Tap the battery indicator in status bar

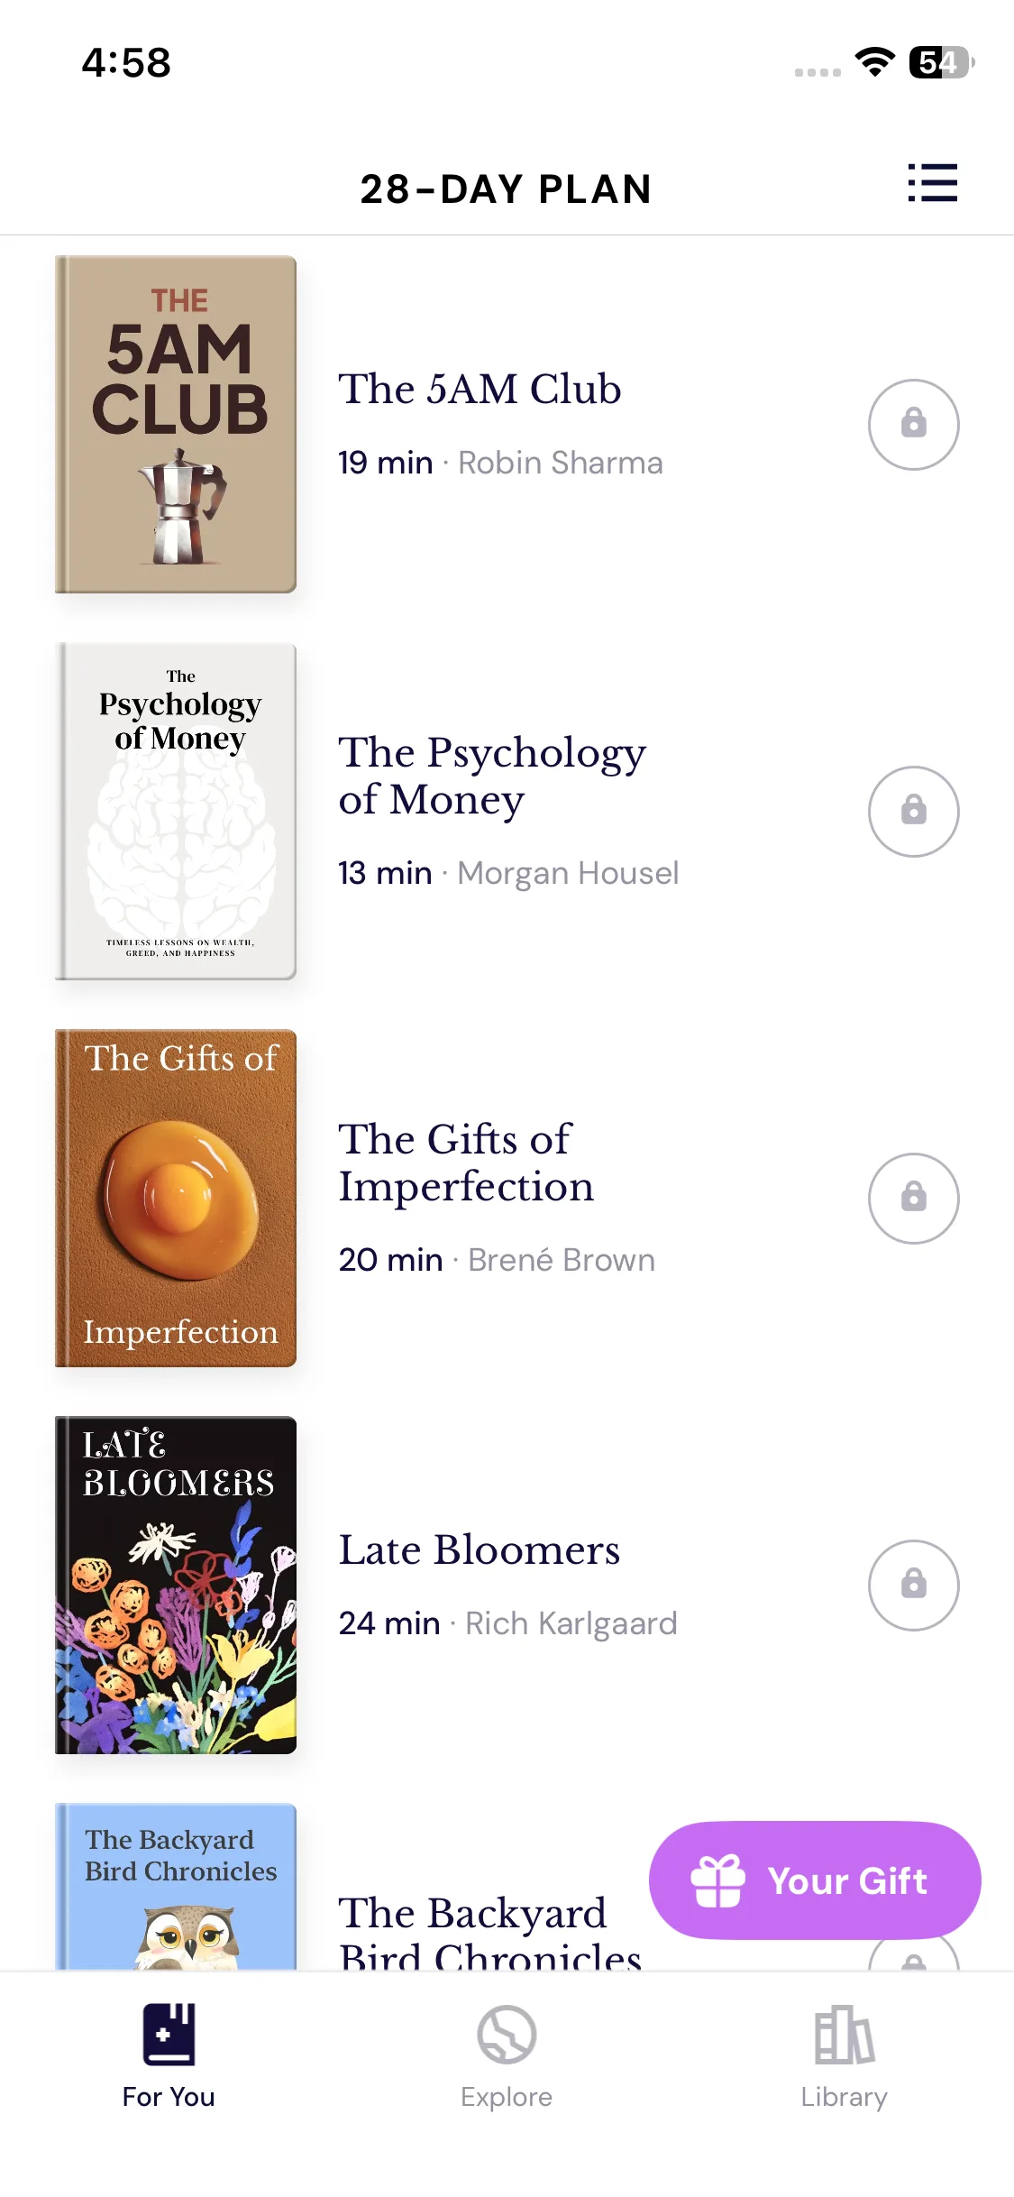[941, 62]
